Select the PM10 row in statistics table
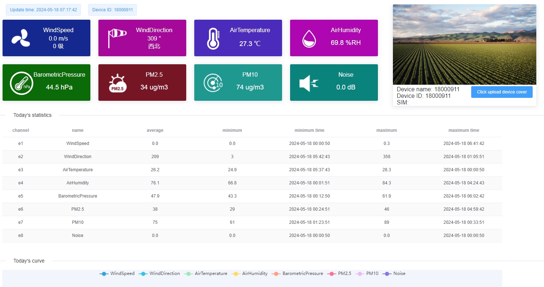This screenshot has width=544, height=287. [78, 222]
